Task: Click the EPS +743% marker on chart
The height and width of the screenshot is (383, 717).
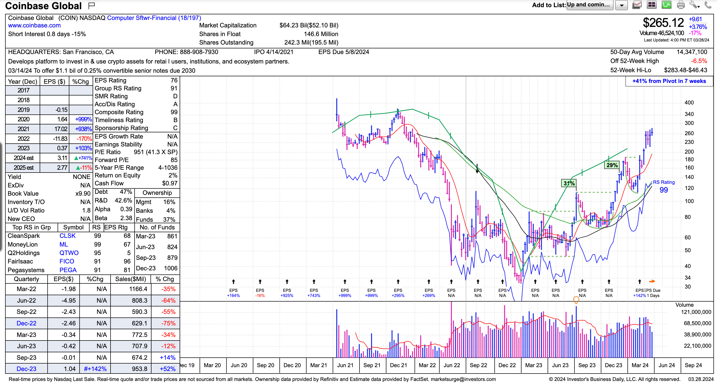Action: [x=314, y=293]
